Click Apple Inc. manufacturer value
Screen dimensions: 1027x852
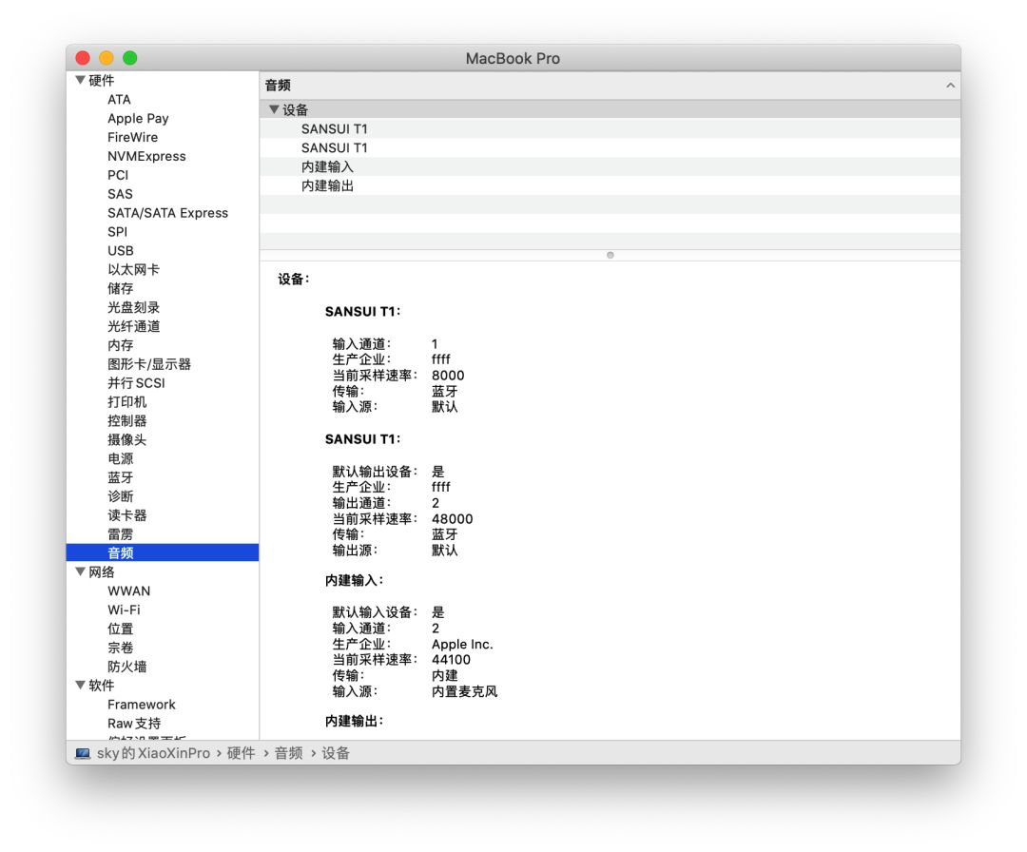point(462,645)
